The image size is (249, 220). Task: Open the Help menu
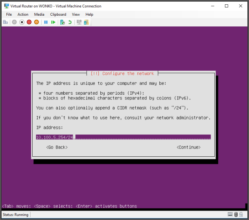click(89, 15)
